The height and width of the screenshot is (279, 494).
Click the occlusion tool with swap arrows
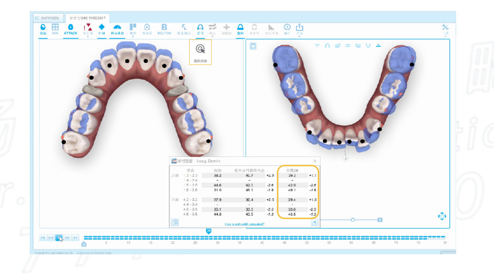pyautogui.click(x=212, y=27)
